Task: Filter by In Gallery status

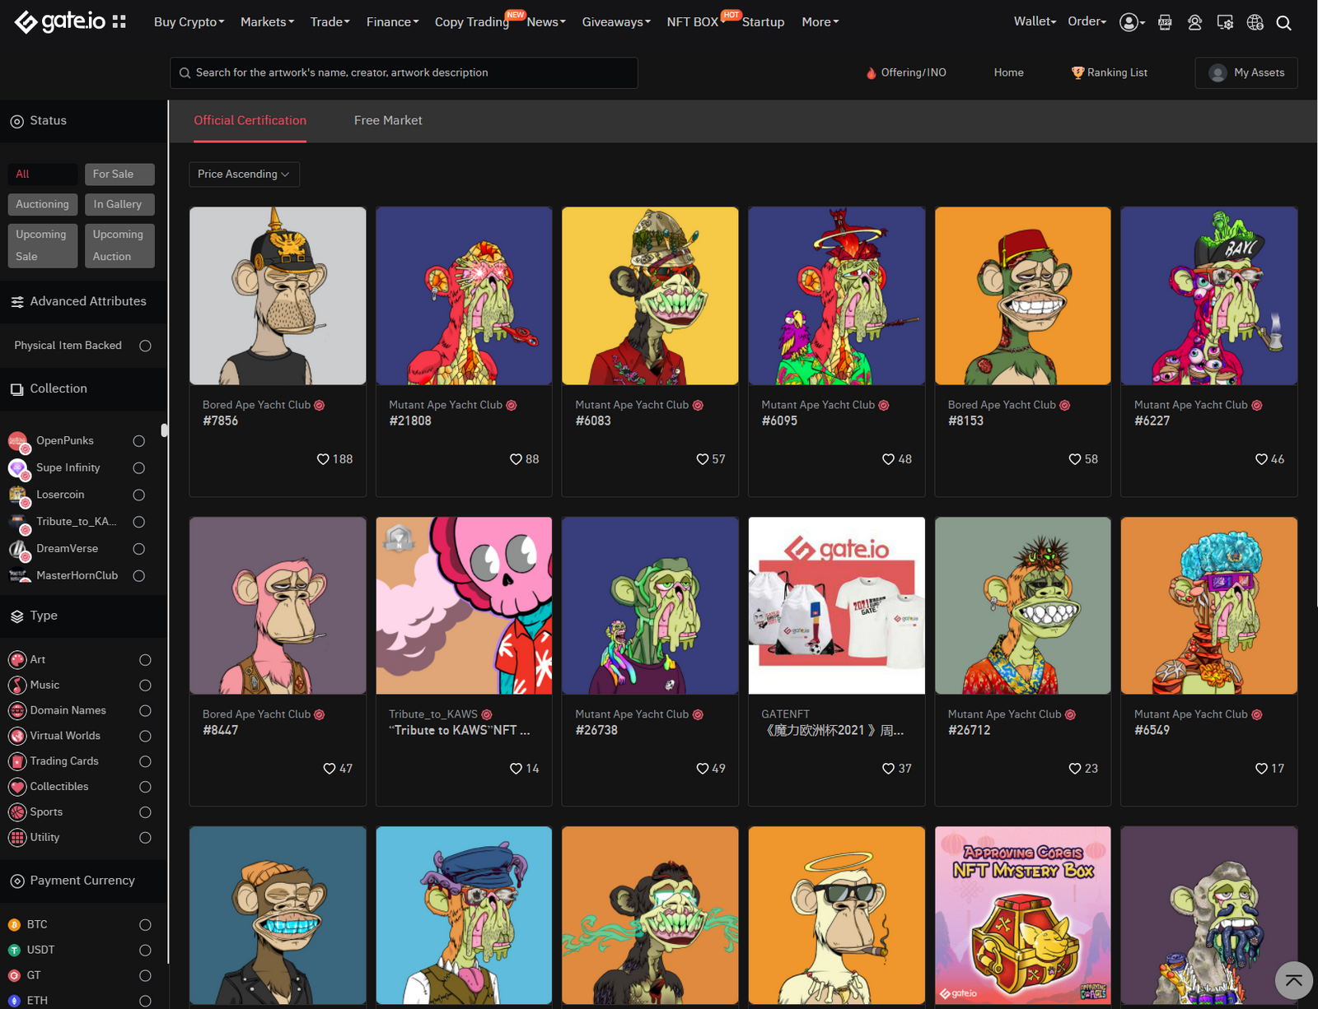Action: (119, 204)
